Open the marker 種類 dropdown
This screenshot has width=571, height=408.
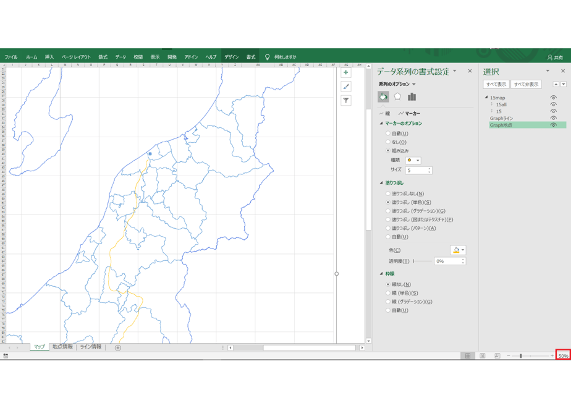pyautogui.click(x=413, y=160)
